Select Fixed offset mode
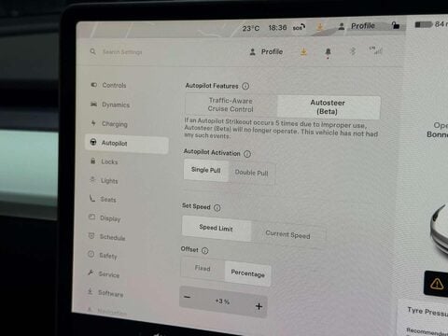448x336 pixels. point(203,268)
